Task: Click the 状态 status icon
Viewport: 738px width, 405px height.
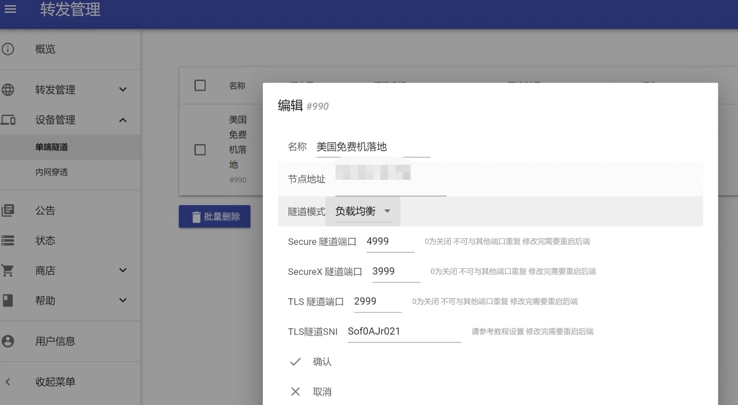Action: click(x=8, y=241)
